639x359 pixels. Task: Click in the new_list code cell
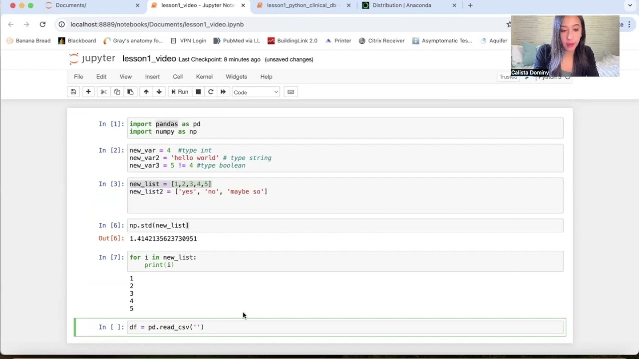point(345,195)
